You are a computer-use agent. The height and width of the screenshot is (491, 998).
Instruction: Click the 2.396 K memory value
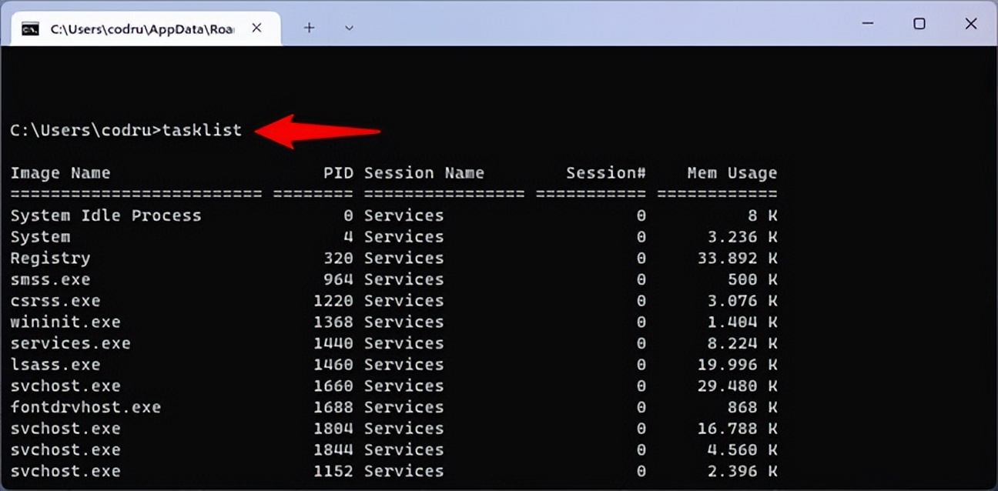(742, 471)
